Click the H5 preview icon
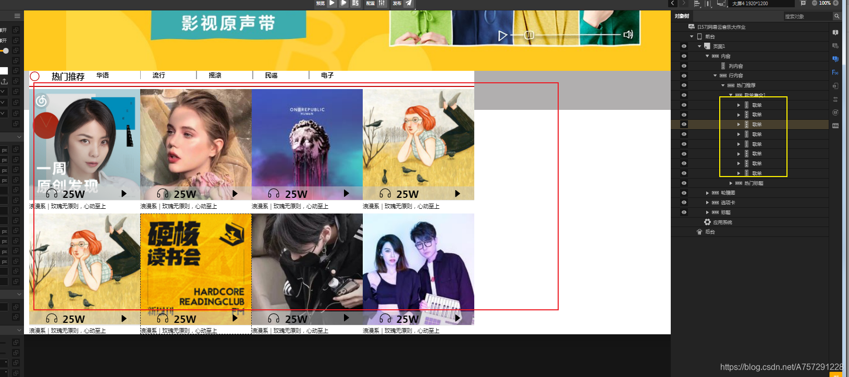 [x=355, y=3]
